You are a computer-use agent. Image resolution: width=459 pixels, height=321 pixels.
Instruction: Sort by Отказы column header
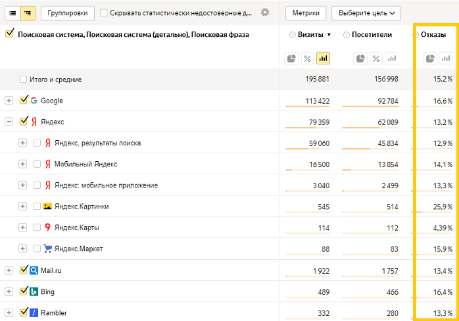tap(433, 35)
